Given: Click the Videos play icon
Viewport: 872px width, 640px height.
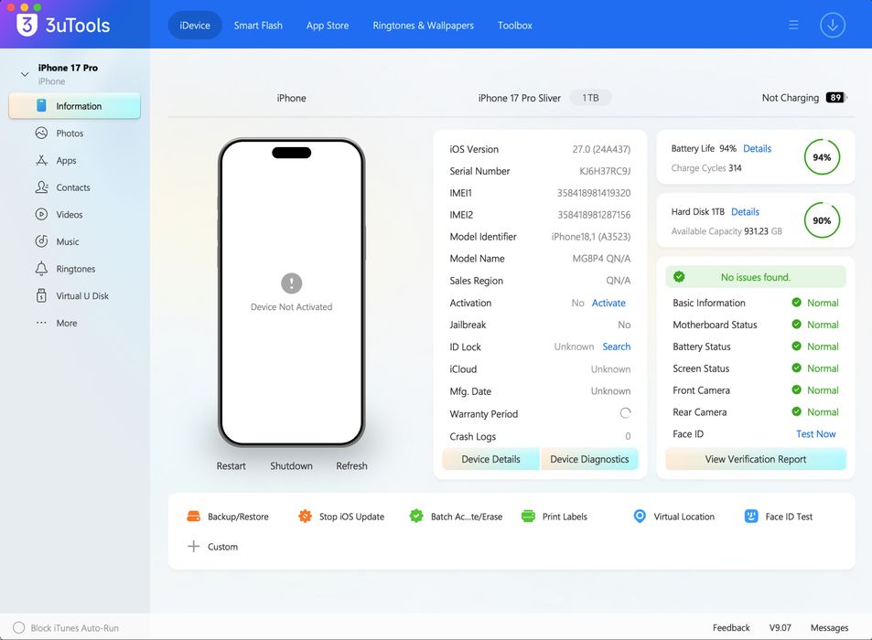Looking at the screenshot, I should tap(41, 215).
